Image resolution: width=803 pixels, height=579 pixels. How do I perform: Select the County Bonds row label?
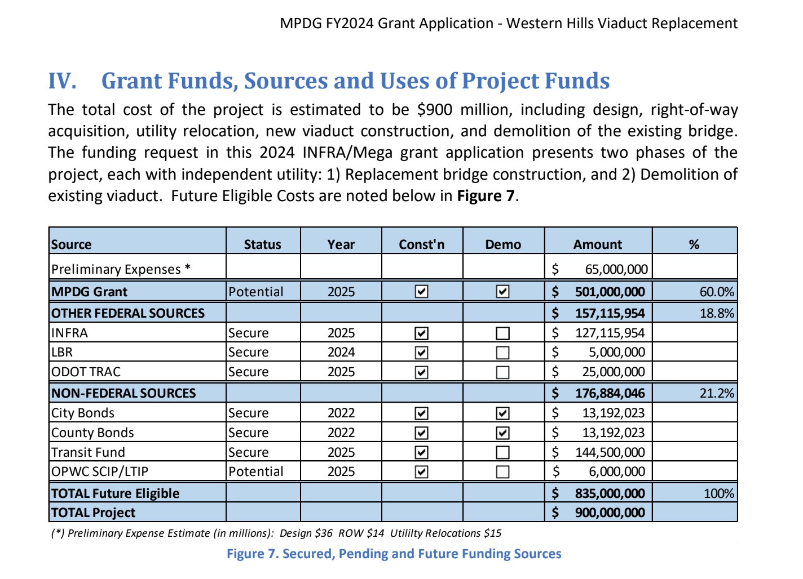click(x=93, y=433)
